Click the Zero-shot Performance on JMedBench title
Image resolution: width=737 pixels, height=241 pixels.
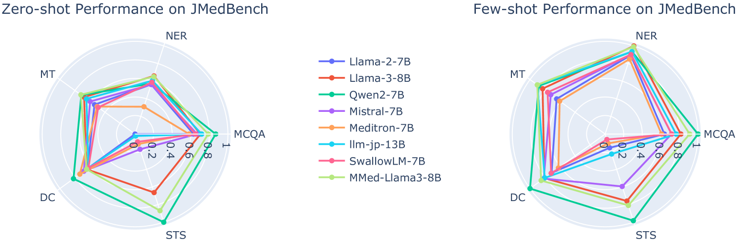(x=135, y=9)
